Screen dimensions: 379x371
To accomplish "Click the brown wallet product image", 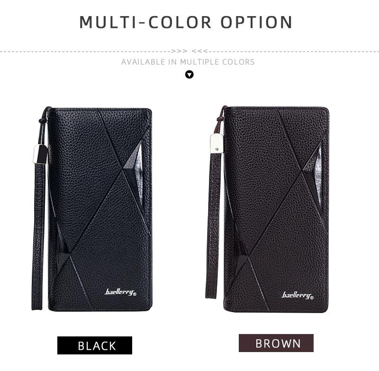I will tap(267, 209).
